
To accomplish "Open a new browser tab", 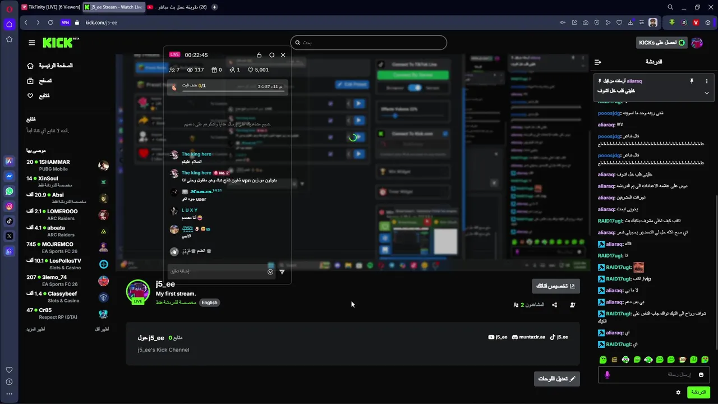I will [215, 7].
